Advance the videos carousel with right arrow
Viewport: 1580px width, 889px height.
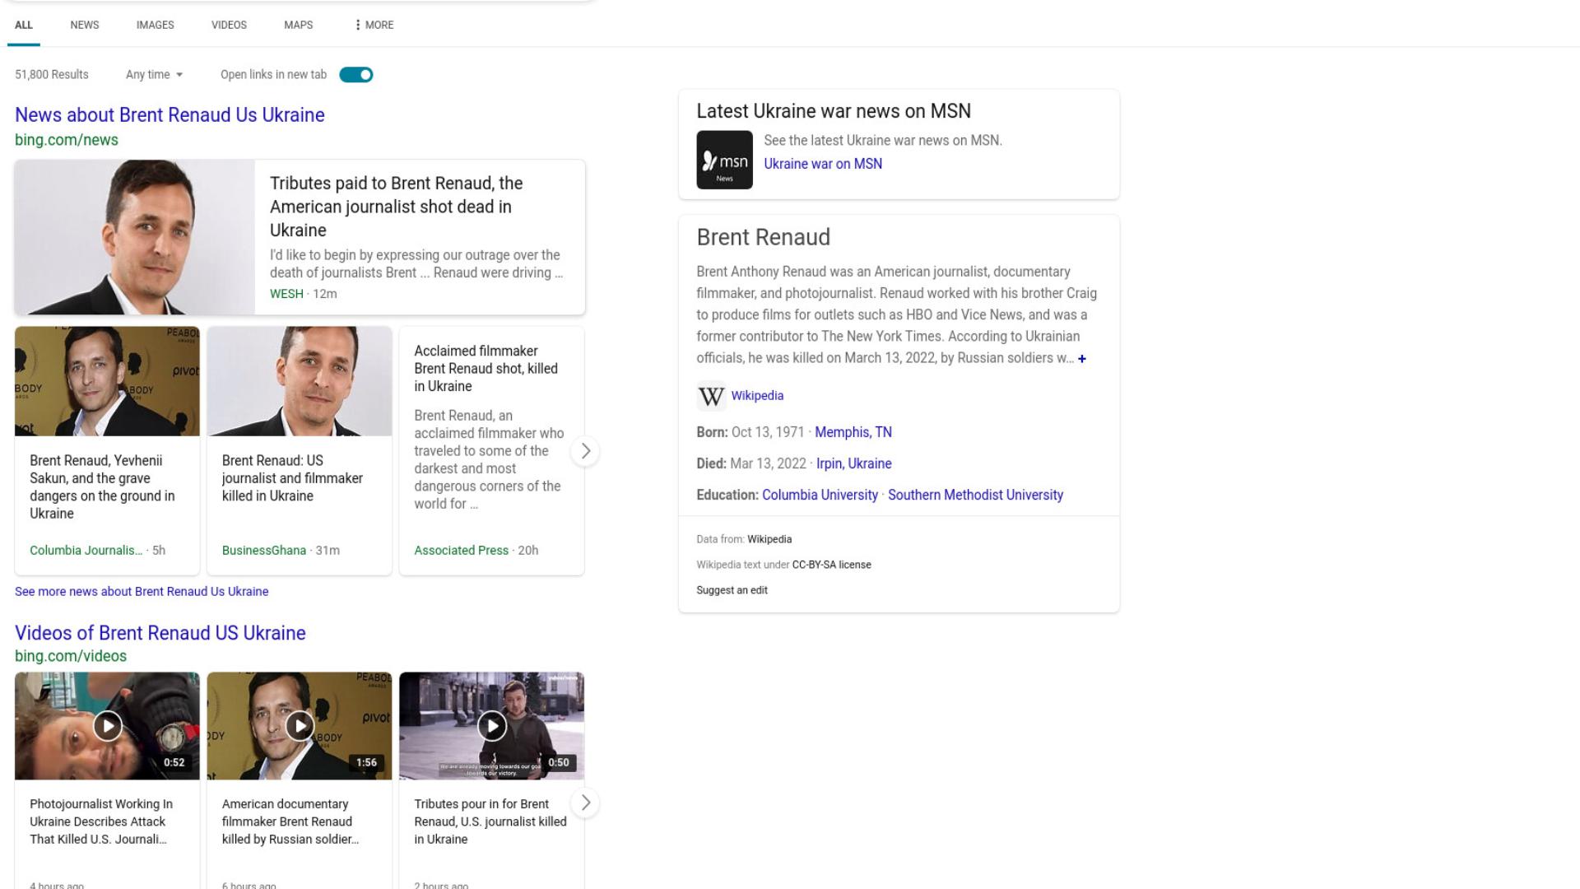click(585, 803)
